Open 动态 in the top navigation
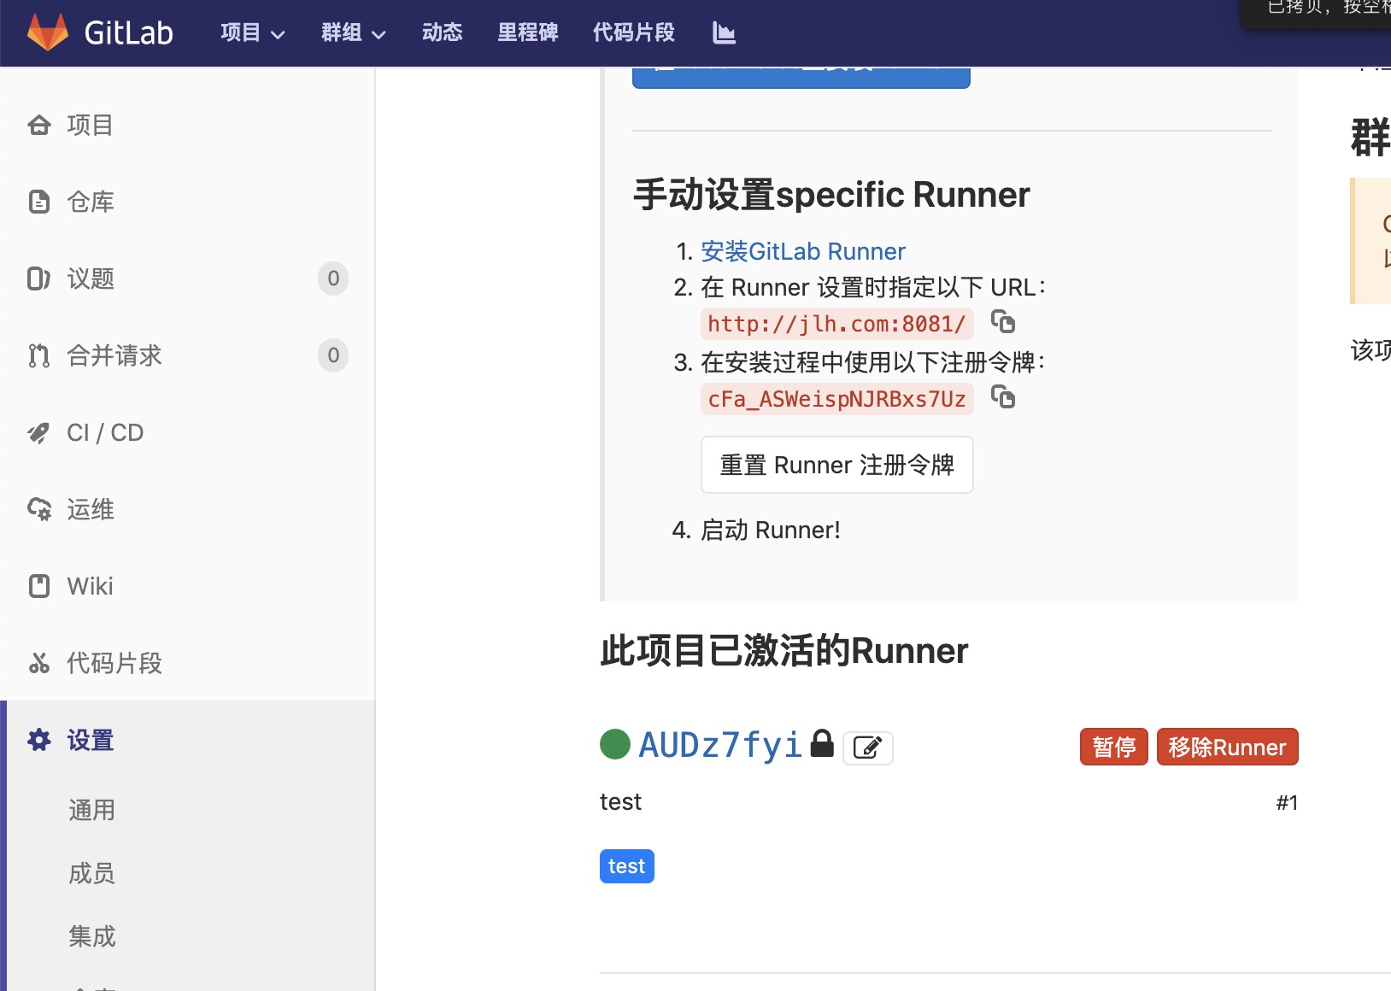The height and width of the screenshot is (991, 1391). coord(442,32)
